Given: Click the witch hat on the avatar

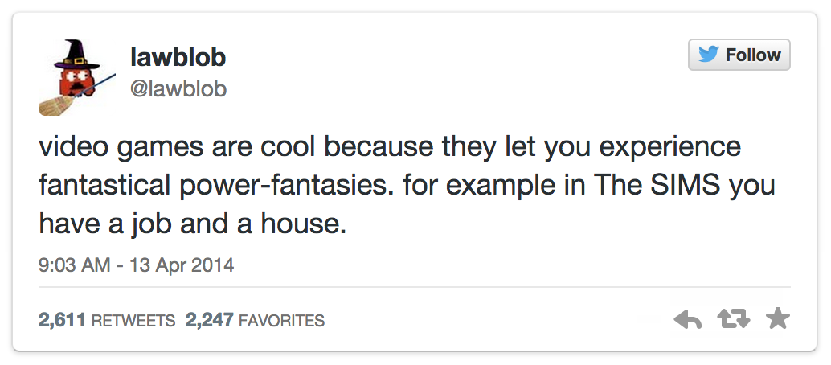Looking at the screenshot, I should pyautogui.click(x=80, y=52).
